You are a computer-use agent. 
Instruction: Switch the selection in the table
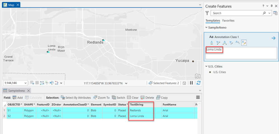pyautogui.click(x=118, y=98)
